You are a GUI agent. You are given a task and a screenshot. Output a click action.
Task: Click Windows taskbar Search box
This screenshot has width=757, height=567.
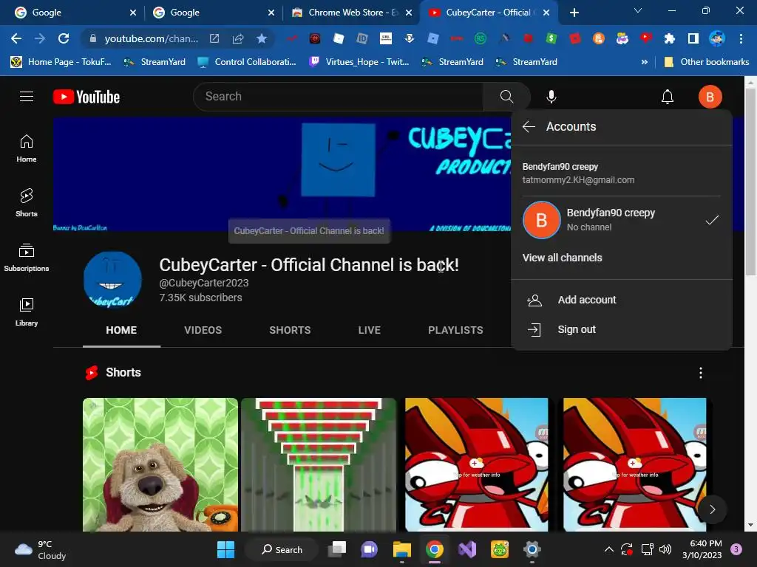282,549
